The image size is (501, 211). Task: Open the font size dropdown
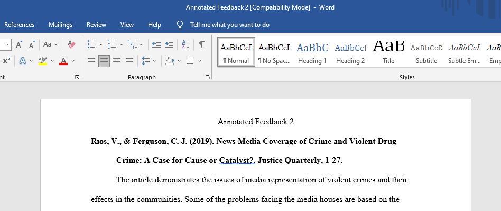point(8,44)
